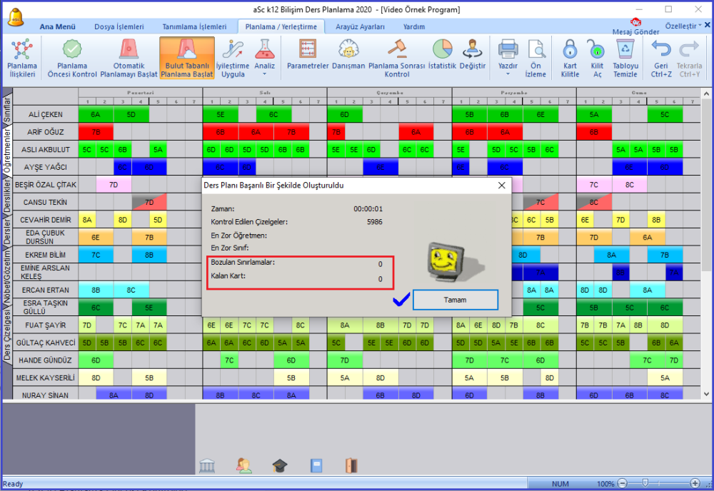Image resolution: width=714 pixels, height=491 pixels.
Task: Click Bulut Tabanlı Planlama Başlat
Action: 186,58
